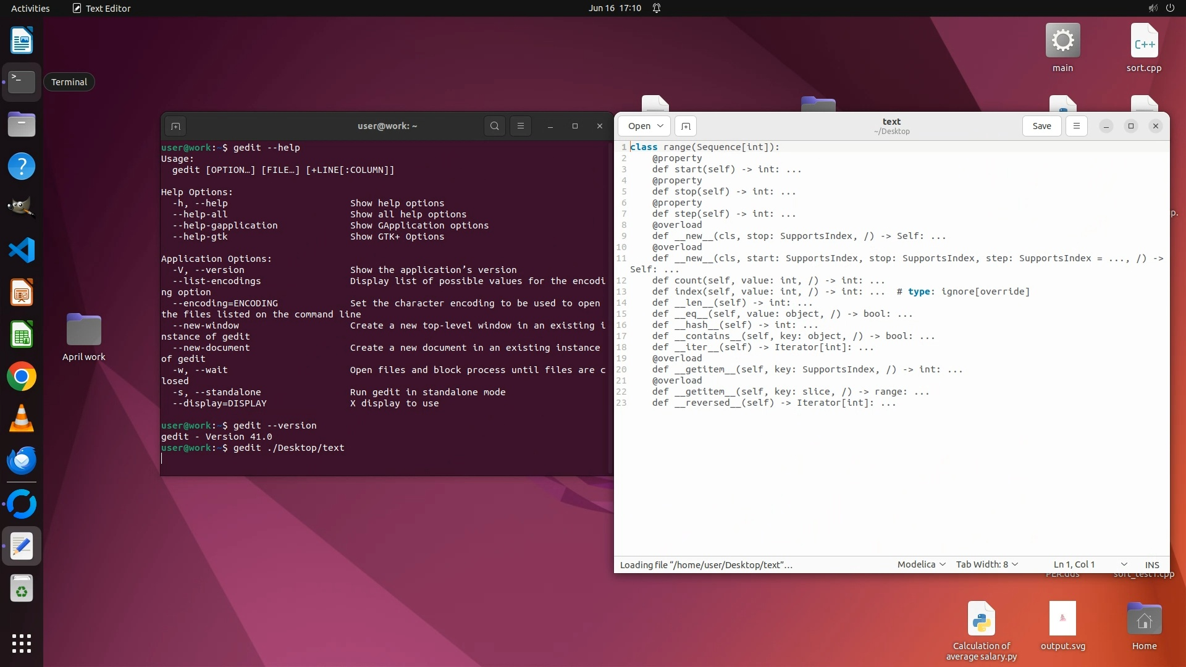This screenshot has width=1186, height=667.
Task: Open the gedit hamburger menu
Action: pyautogui.click(x=1076, y=126)
